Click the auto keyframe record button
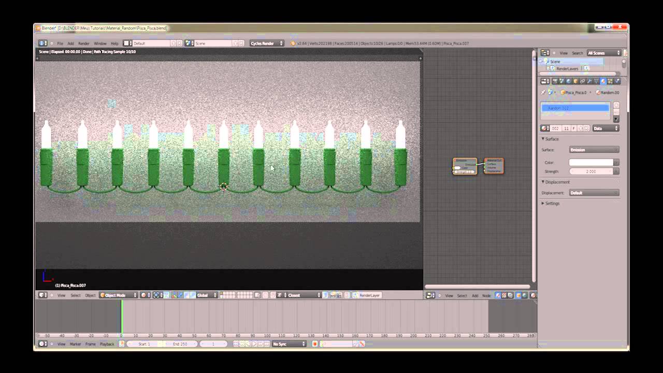 coord(314,344)
